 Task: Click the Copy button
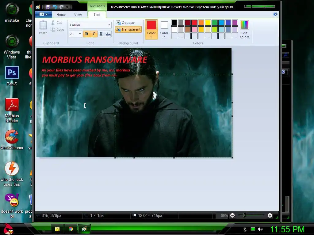point(58,29)
